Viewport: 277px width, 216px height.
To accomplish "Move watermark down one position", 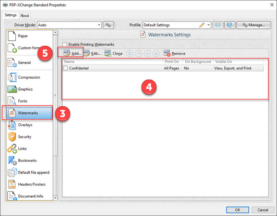I will (x=147, y=54).
